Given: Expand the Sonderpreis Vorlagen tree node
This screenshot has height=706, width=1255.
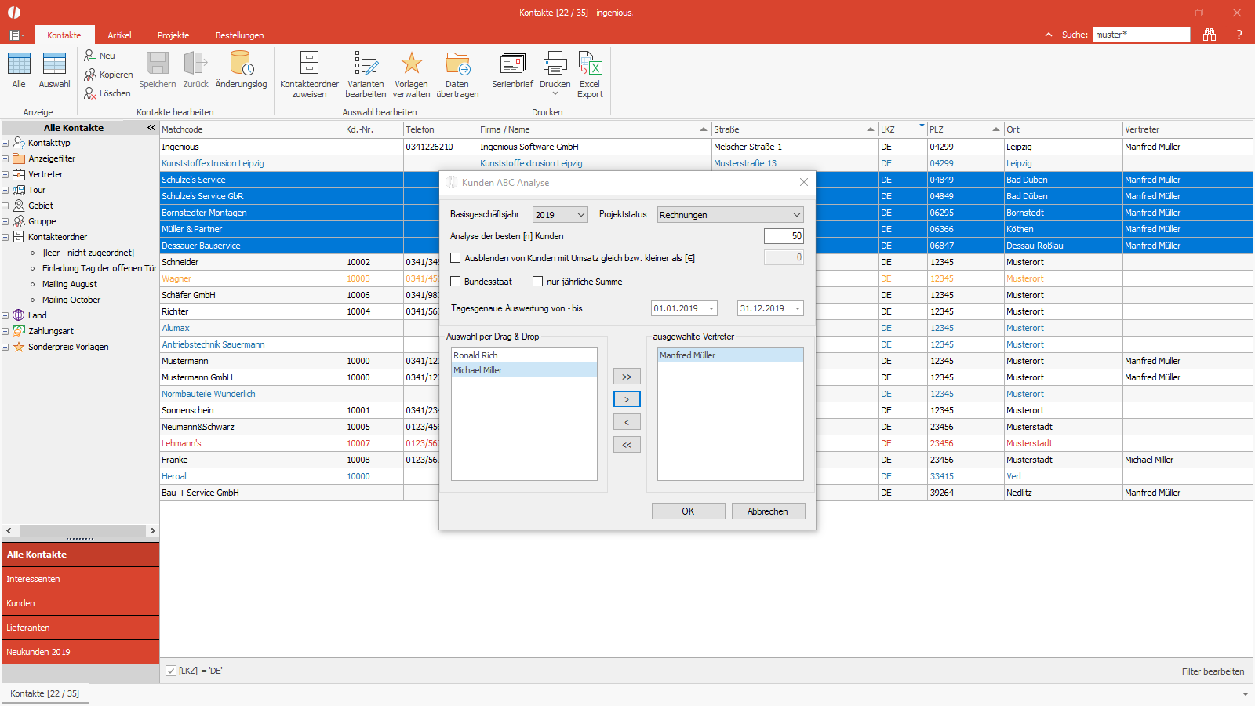Looking at the screenshot, I should click(x=5, y=347).
